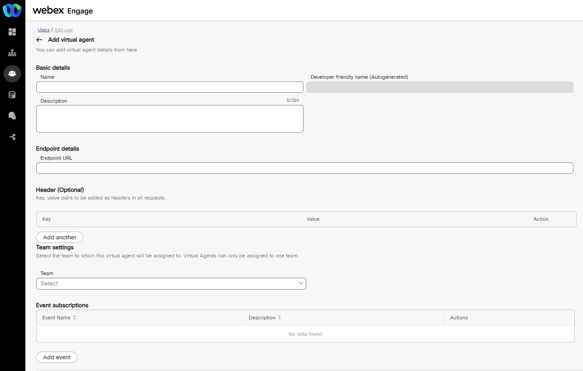
Task: Sort by Description column arrows
Action: coord(279,318)
